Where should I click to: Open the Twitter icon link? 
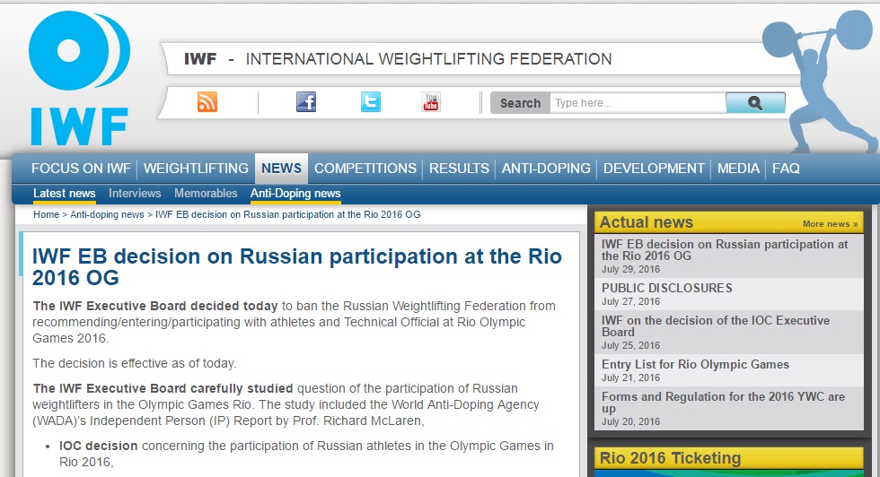(370, 102)
